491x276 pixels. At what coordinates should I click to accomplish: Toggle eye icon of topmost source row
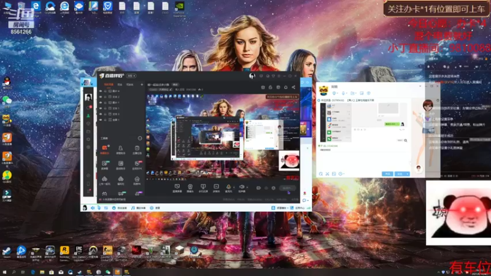pos(101,91)
